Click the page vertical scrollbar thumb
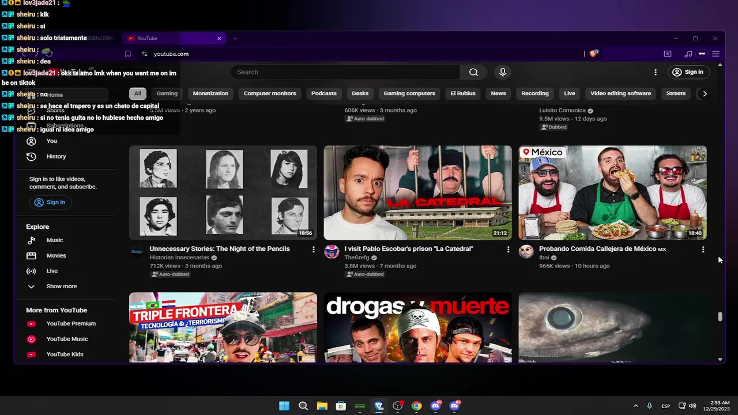Viewport: 738px width, 415px height. click(720, 316)
